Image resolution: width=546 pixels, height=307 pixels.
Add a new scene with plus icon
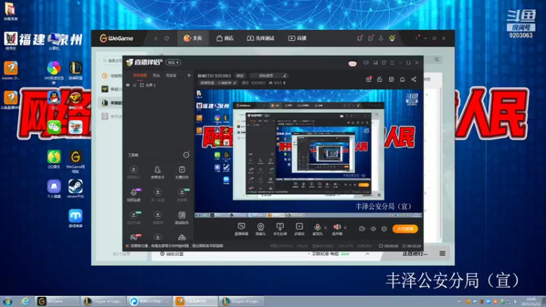[x=189, y=76]
